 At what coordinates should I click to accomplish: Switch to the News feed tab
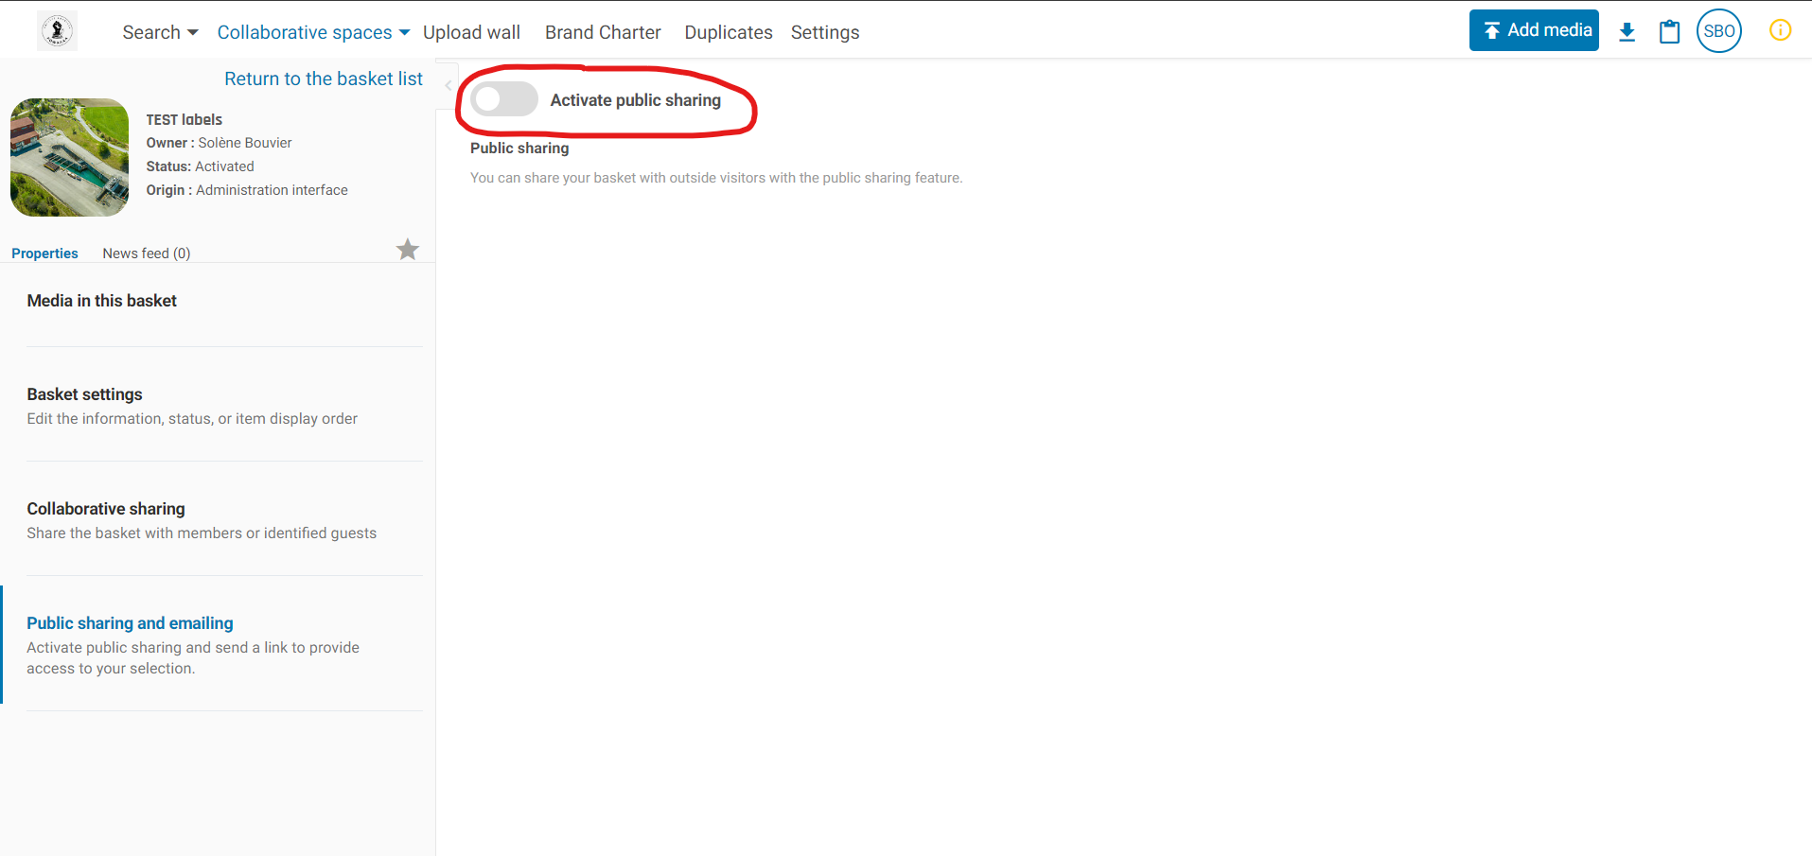146,253
